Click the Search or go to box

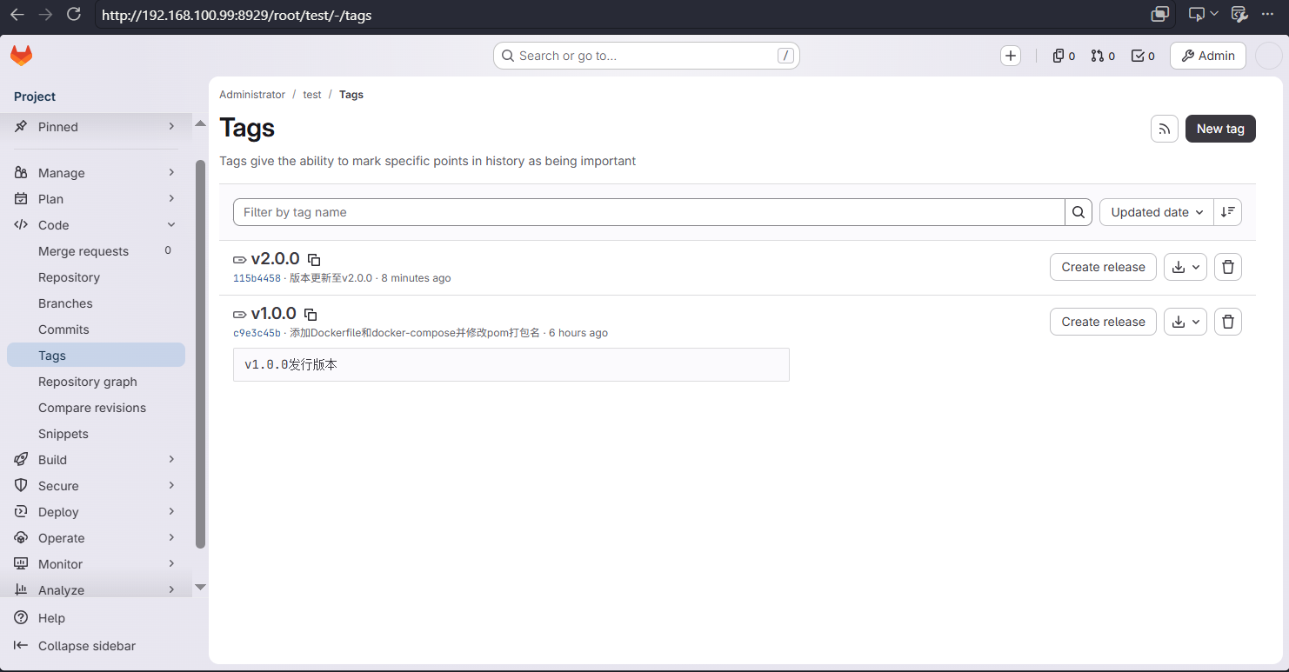tap(646, 56)
